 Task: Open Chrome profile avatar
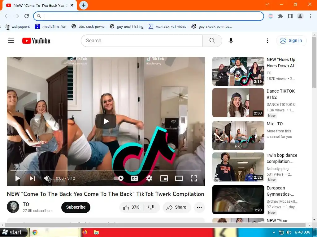coord(300,16)
